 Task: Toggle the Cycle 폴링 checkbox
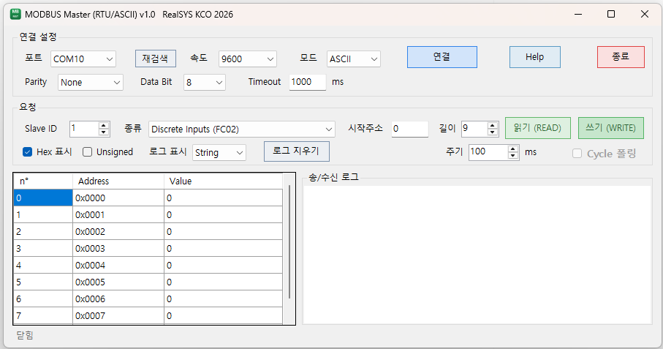tap(577, 154)
